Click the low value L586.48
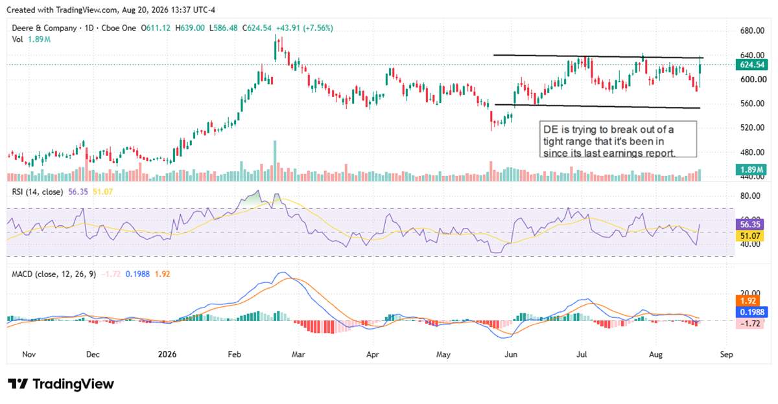 (x=224, y=28)
